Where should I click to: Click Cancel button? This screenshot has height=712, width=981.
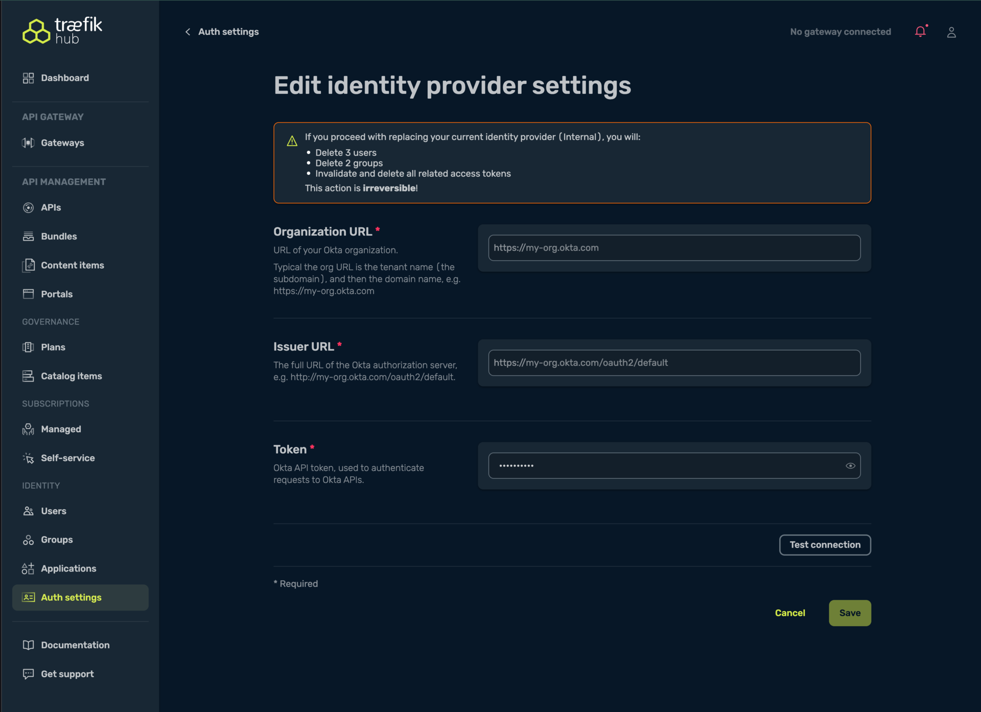click(790, 613)
